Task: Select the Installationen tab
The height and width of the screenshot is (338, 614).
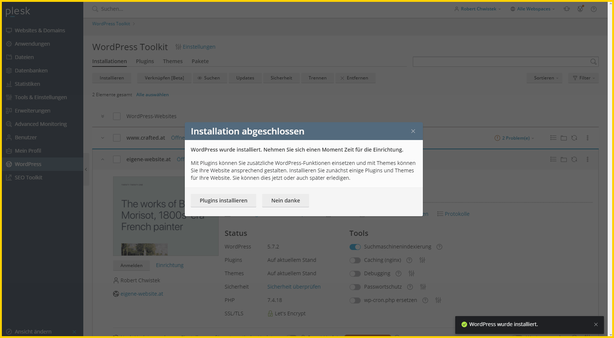Action: click(x=109, y=61)
